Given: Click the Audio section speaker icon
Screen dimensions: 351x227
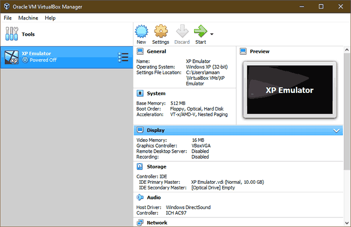Looking at the screenshot, I should [x=140, y=197].
